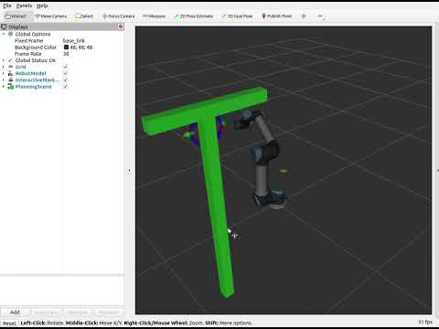439x329 pixels.
Task: Toggle the InteractiveMarkers display checkbox
Action: 65,80
